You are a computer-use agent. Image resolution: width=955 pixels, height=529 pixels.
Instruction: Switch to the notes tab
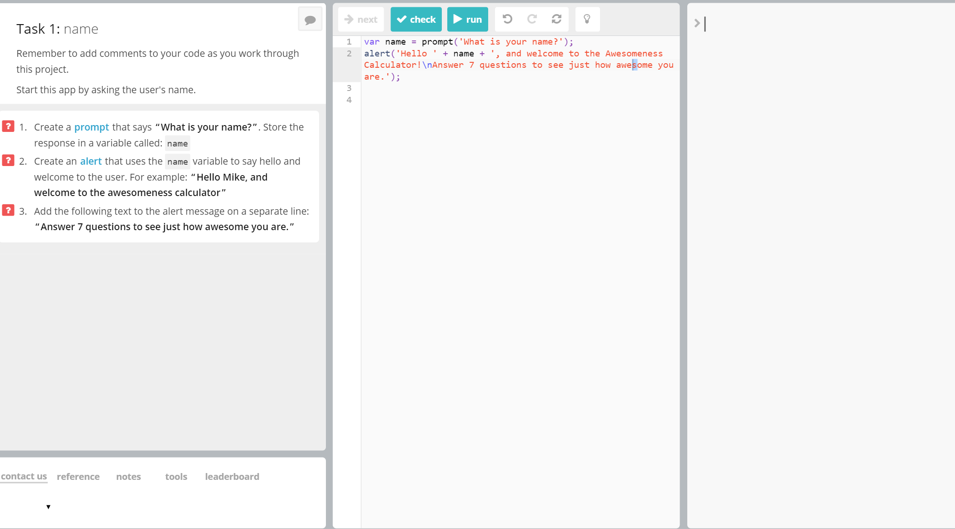128,477
